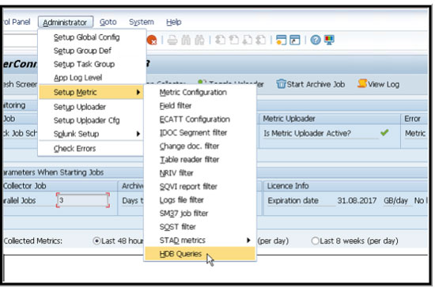Click the GB/day label
Image resolution: width=435 pixels, height=288 pixels.
click(x=395, y=201)
